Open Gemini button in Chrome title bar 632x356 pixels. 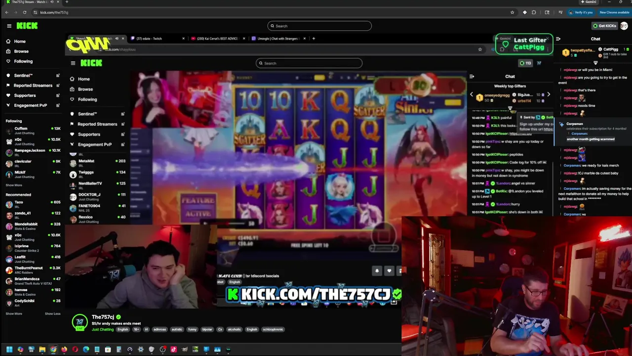point(589,2)
